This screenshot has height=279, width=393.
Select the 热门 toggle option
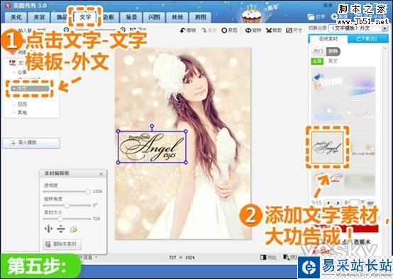point(319,51)
